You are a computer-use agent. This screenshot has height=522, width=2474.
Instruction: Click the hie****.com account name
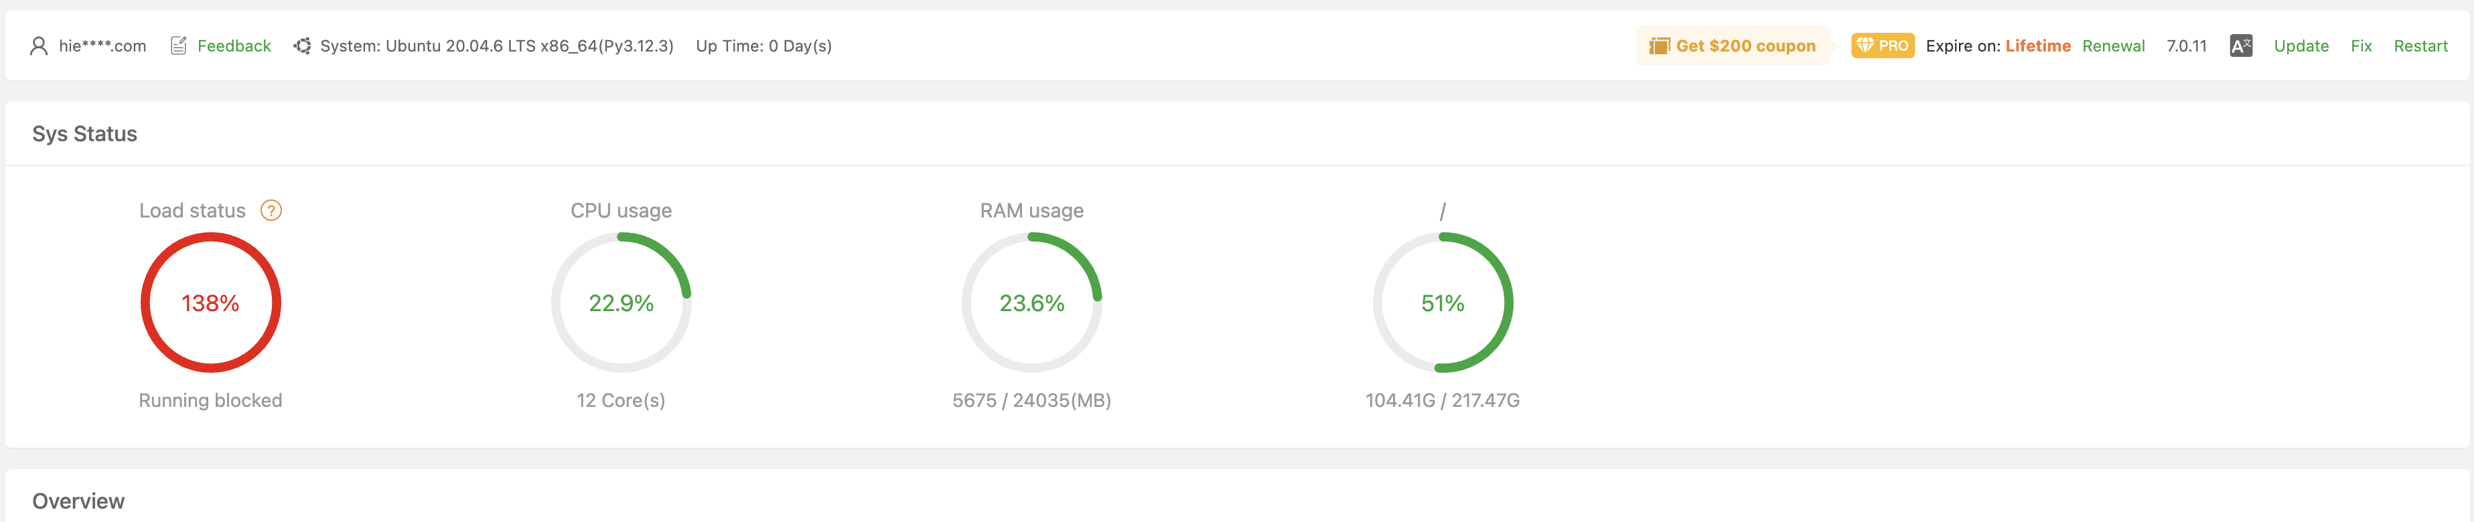point(102,46)
